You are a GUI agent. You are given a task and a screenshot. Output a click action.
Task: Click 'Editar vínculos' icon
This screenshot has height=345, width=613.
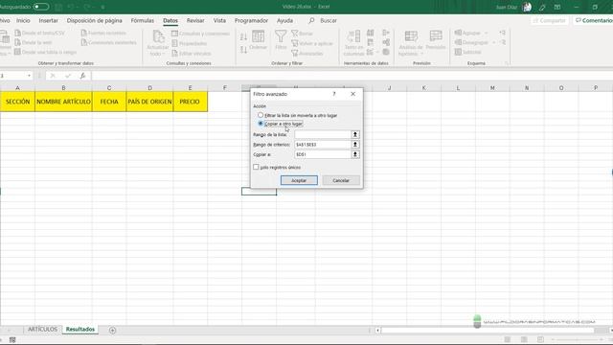[x=174, y=54]
